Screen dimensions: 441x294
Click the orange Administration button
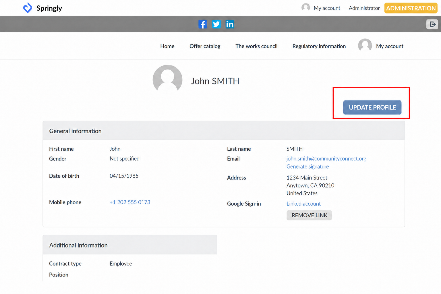pyautogui.click(x=411, y=8)
